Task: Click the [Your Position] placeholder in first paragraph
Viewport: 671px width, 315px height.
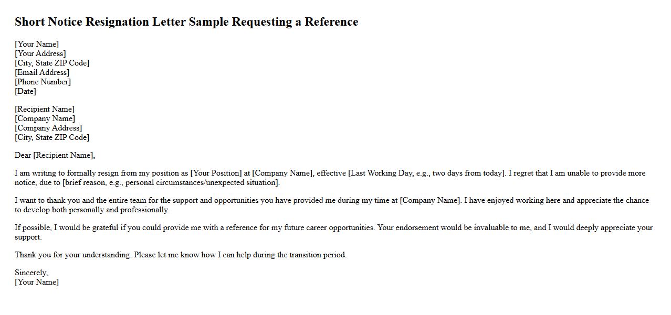Action: tap(216, 173)
